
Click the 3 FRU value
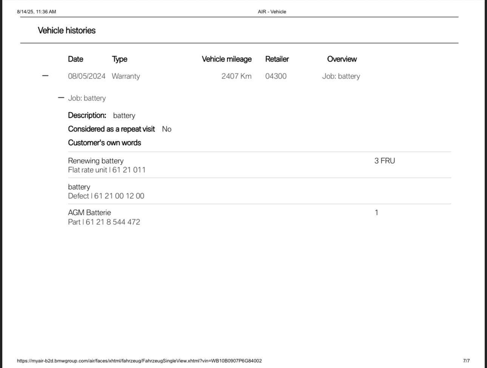(384, 161)
